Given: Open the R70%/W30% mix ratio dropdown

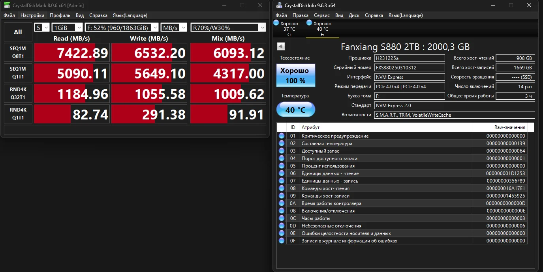Looking at the screenshot, I should tap(228, 28).
